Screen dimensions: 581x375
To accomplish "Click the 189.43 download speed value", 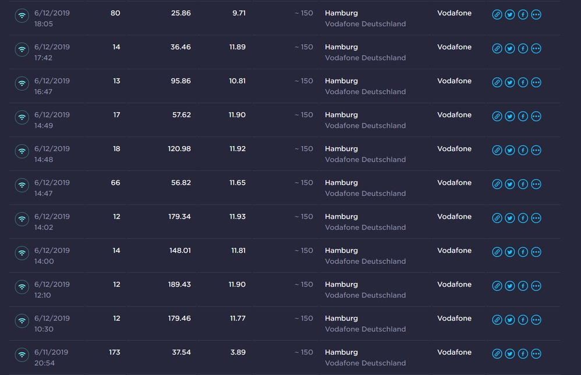I will (179, 284).
